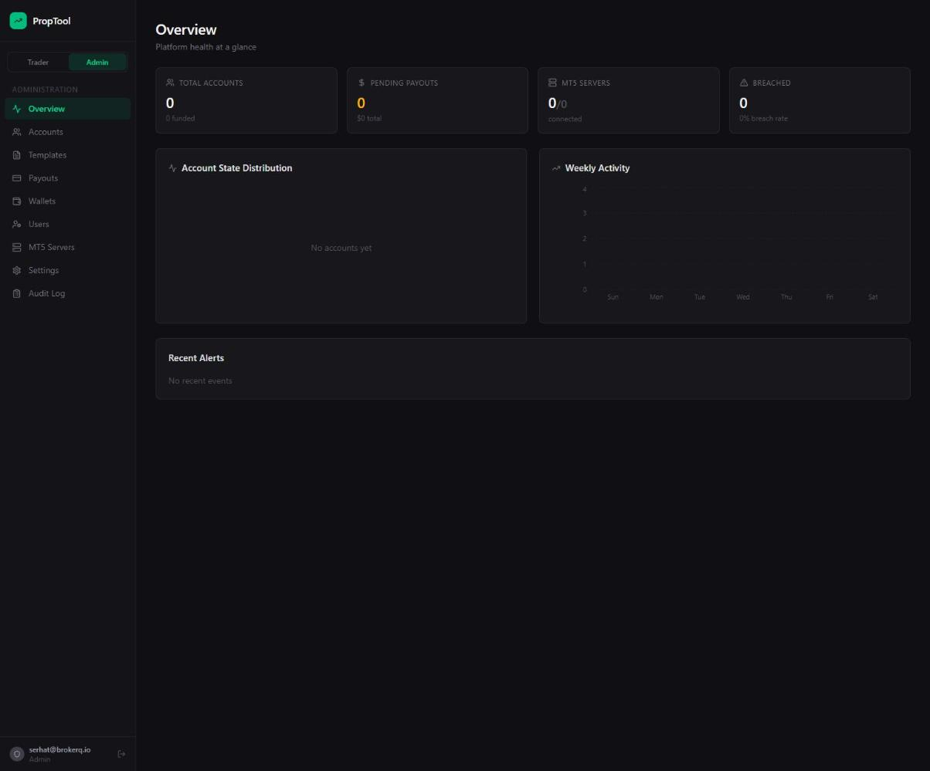The width and height of the screenshot is (930, 771).
Task: Click the Audit Log clipboard icon
Action: point(16,294)
